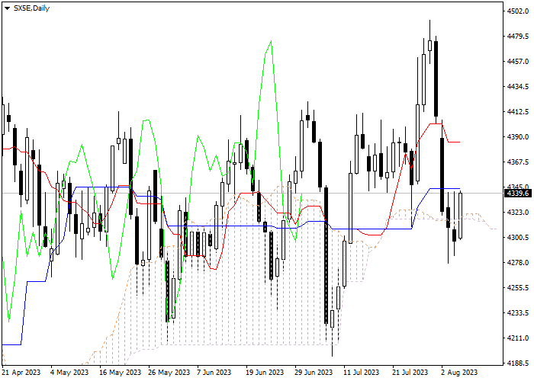
Task: Click price level 4502.0 on the scale
Action: click(x=518, y=11)
